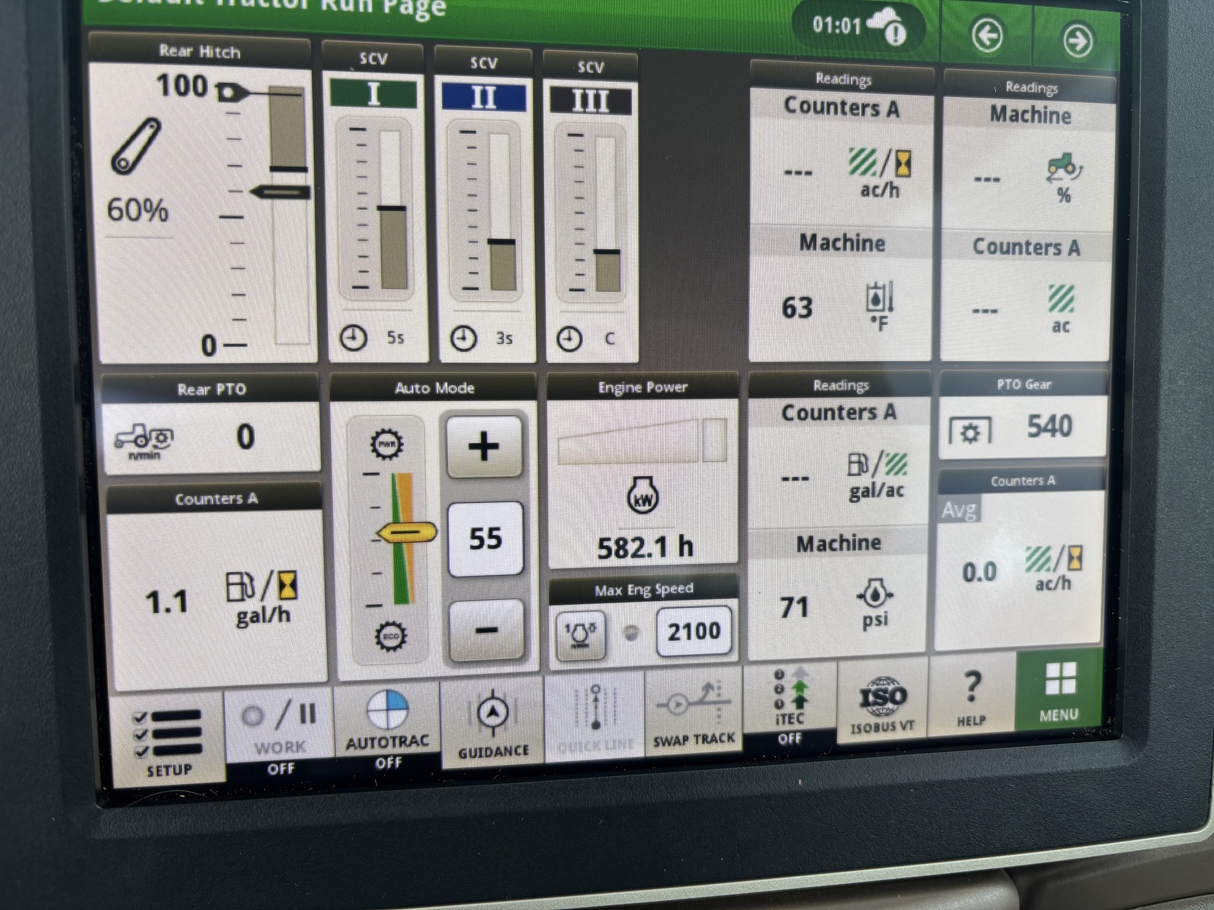The image size is (1214, 910).
Task: Open the ISOBUS VT page
Action: [882, 701]
